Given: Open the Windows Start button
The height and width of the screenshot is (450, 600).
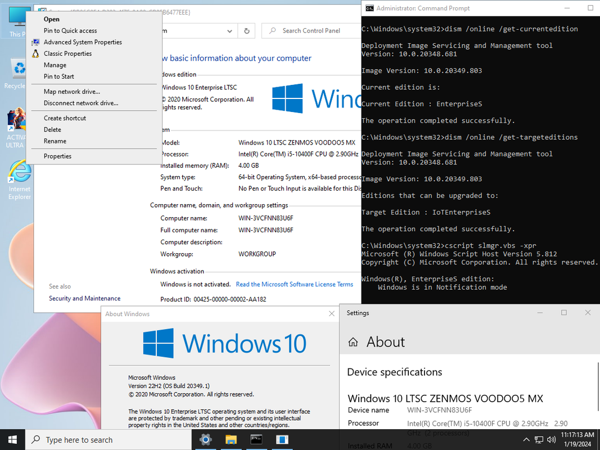Looking at the screenshot, I should (x=12, y=440).
